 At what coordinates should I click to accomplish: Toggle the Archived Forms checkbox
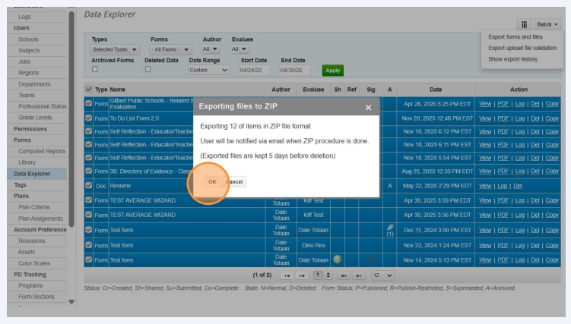pyautogui.click(x=95, y=69)
